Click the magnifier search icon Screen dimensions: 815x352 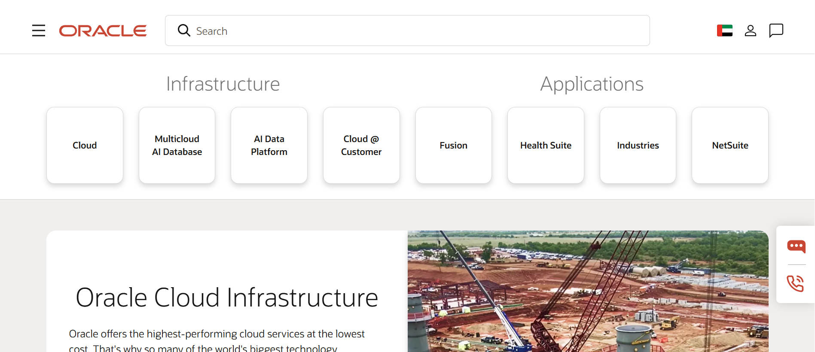[184, 30]
